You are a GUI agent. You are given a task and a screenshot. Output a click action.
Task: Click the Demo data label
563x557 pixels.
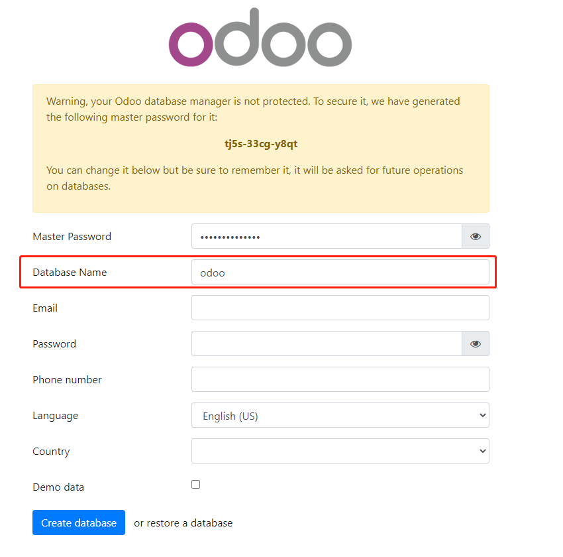click(x=58, y=487)
